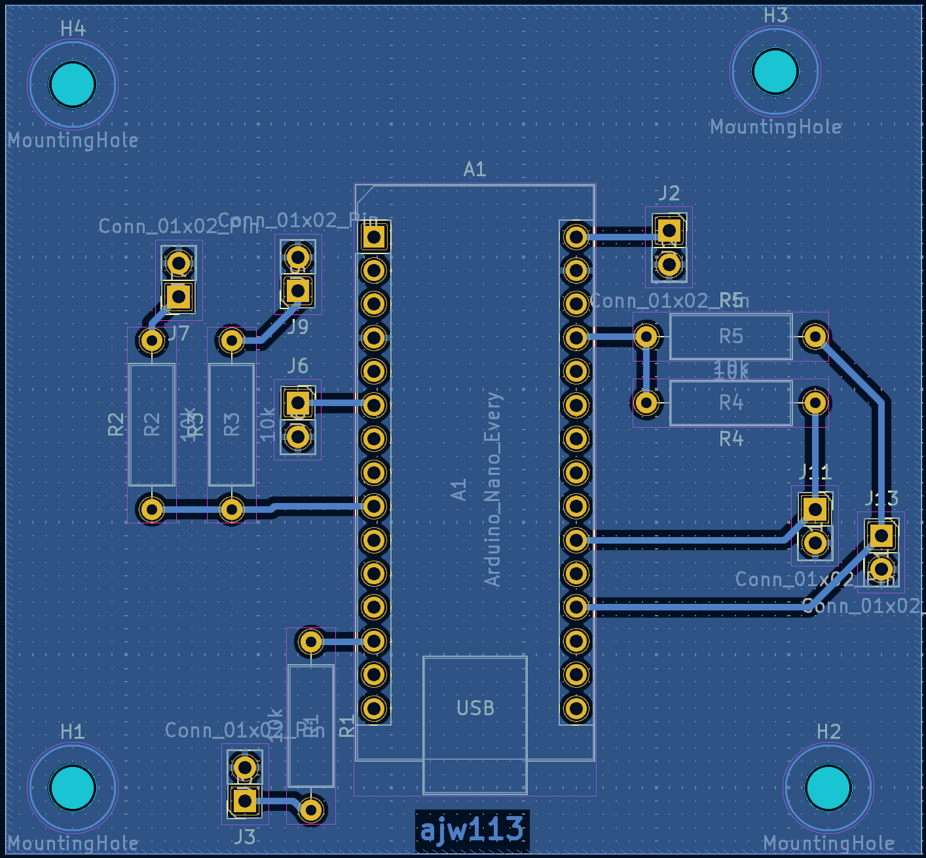Image resolution: width=926 pixels, height=858 pixels.
Task: Select the square pin 1 pad of A1
Action: 374,236
